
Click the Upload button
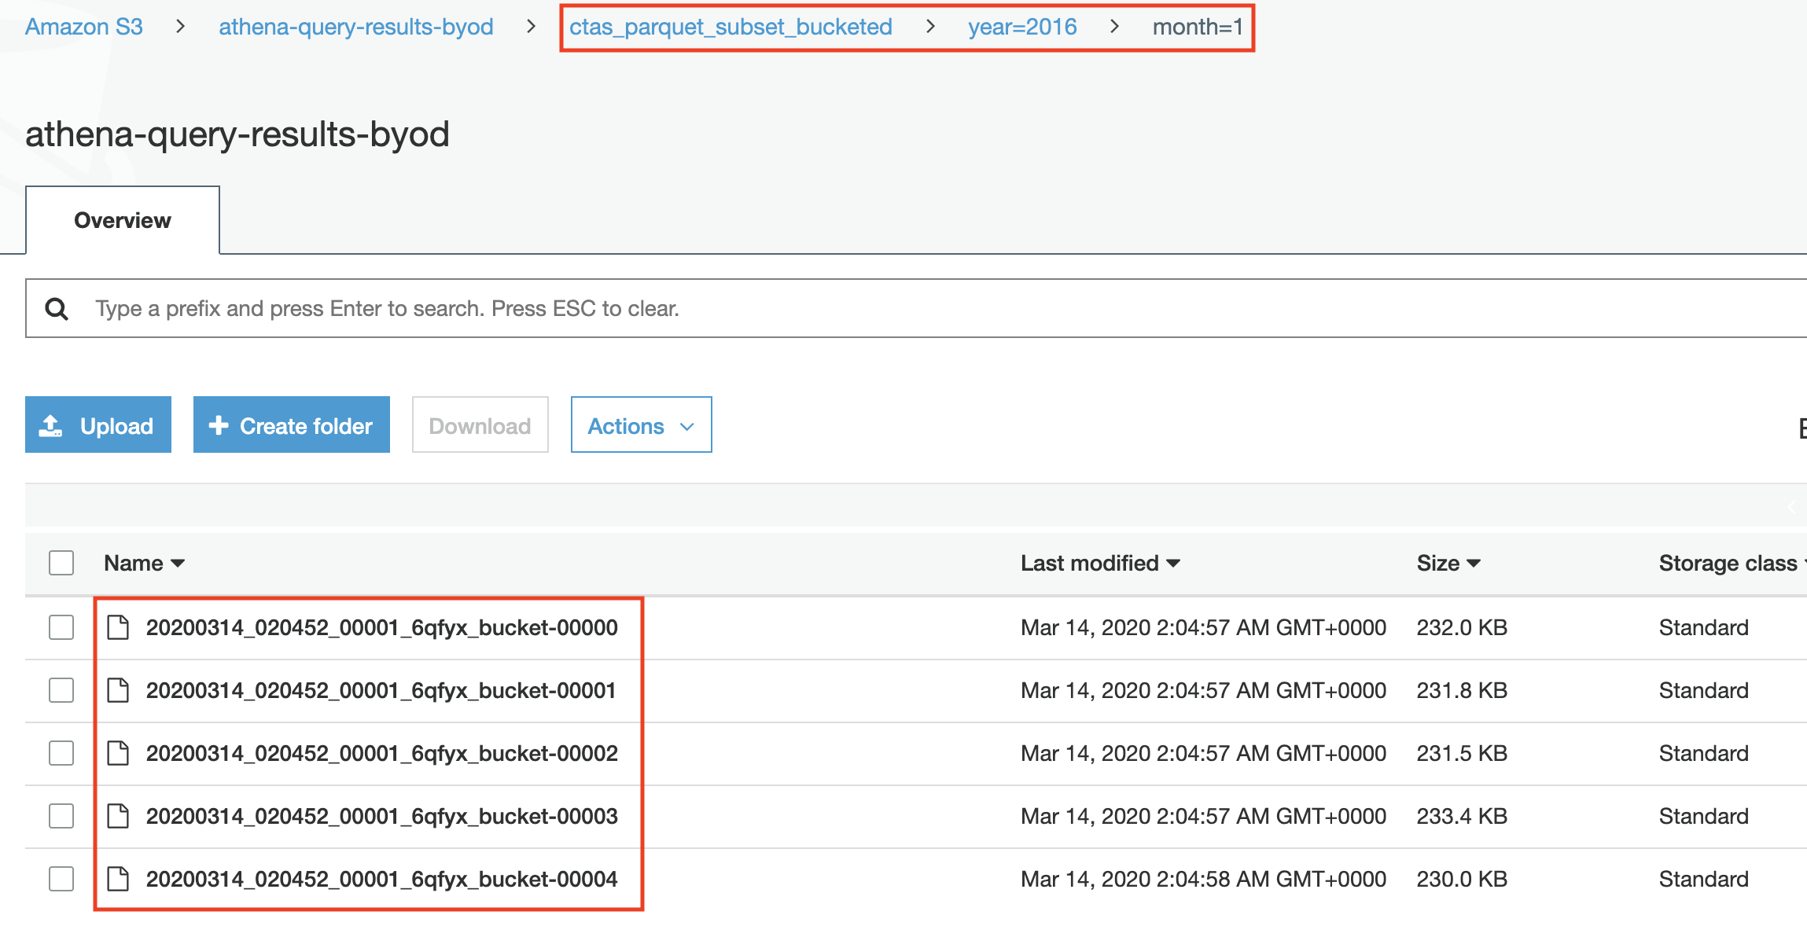click(98, 425)
